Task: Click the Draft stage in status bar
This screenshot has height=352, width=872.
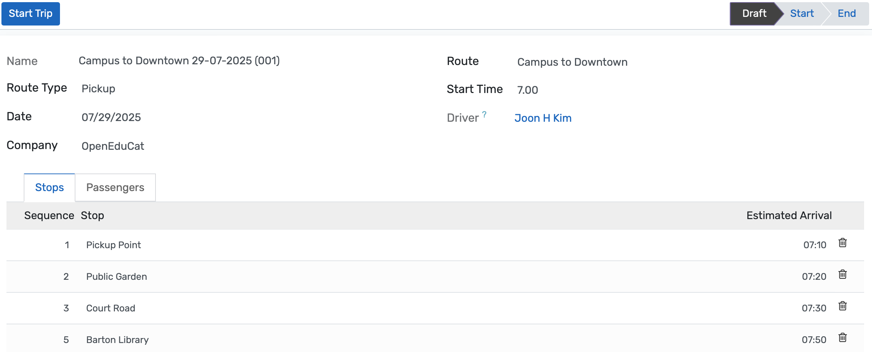Action: click(753, 14)
